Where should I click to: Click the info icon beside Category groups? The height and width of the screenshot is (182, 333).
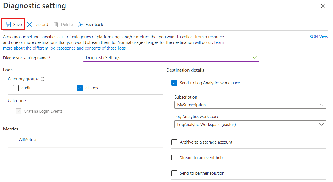coord(43,79)
